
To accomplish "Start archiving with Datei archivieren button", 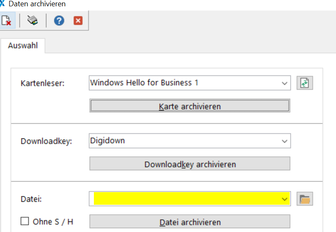I will 190,222.
